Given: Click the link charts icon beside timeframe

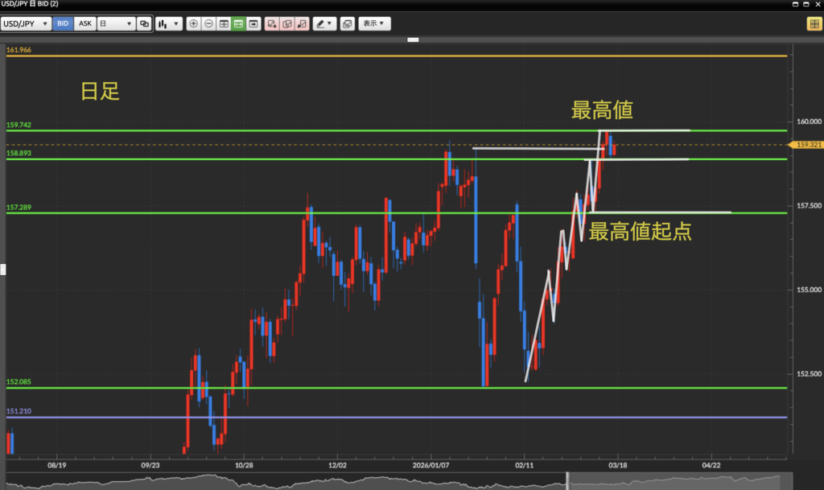Looking at the screenshot, I should (x=144, y=24).
